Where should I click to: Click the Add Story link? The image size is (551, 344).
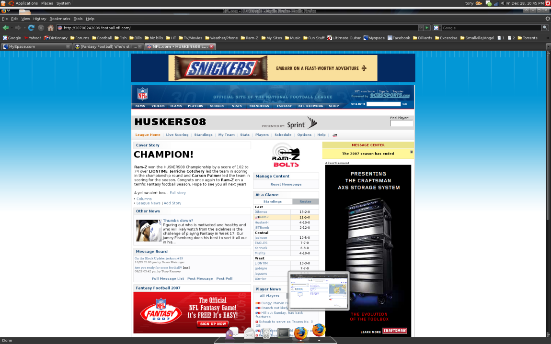click(x=172, y=203)
